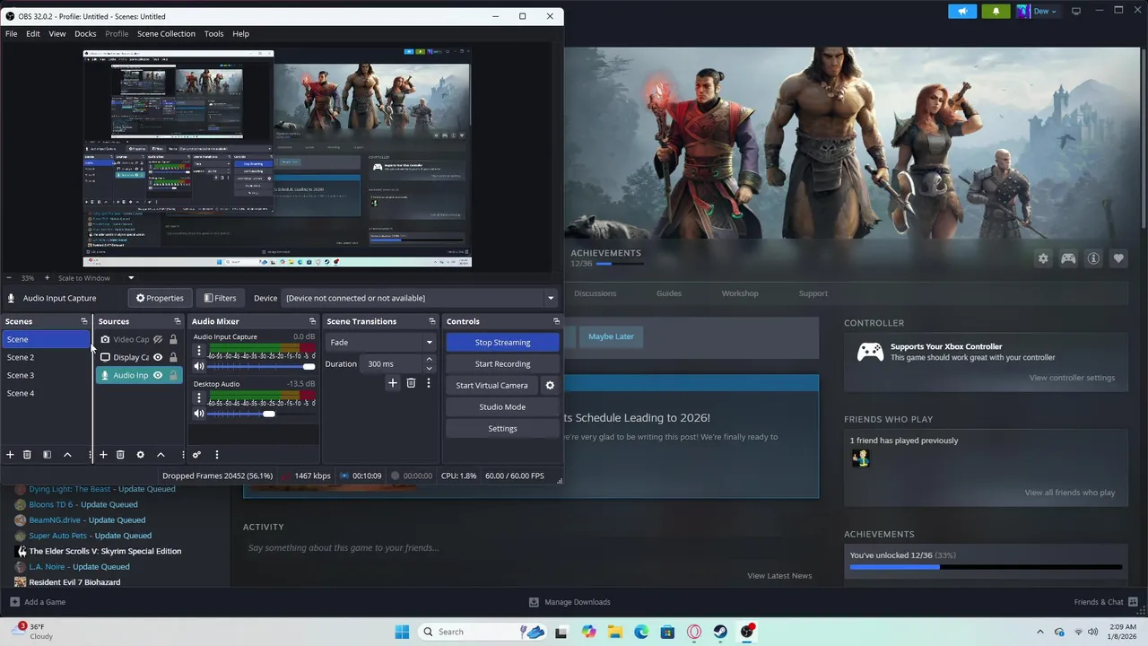The image size is (1148, 646).
Task: Enable Studio Mode button
Action: [x=502, y=406]
